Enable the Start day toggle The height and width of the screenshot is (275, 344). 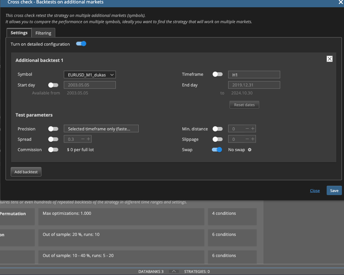(53, 85)
